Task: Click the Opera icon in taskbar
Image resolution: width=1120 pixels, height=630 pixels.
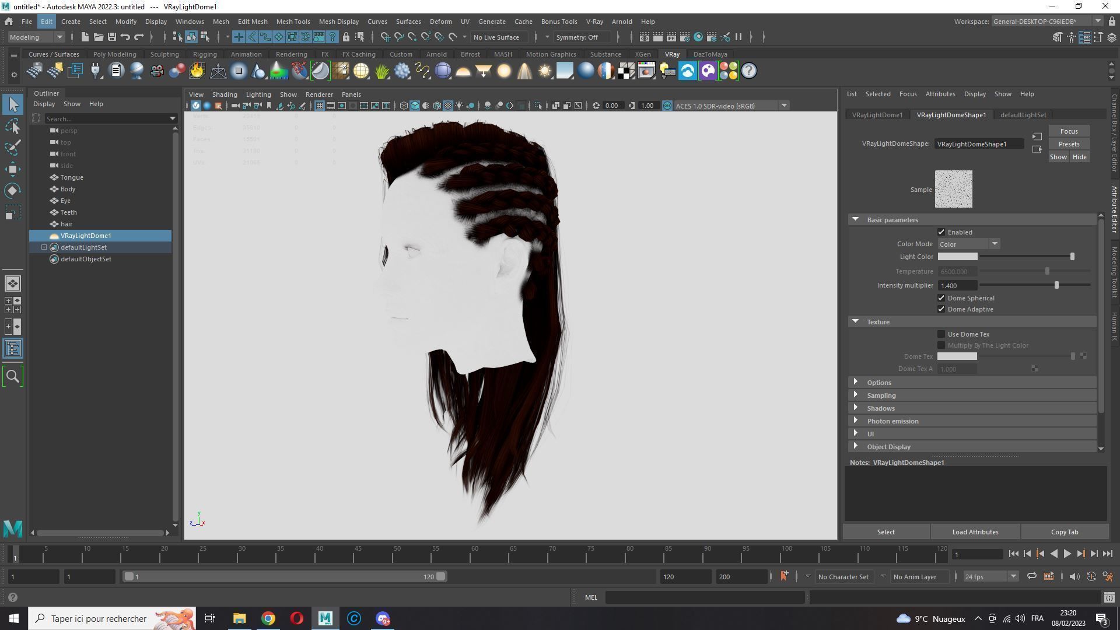Action: click(297, 618)
